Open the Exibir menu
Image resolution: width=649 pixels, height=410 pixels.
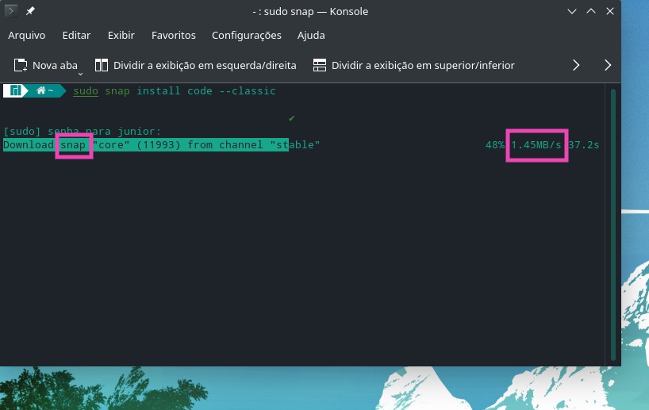pyautogui.click(x=121, y=35)
